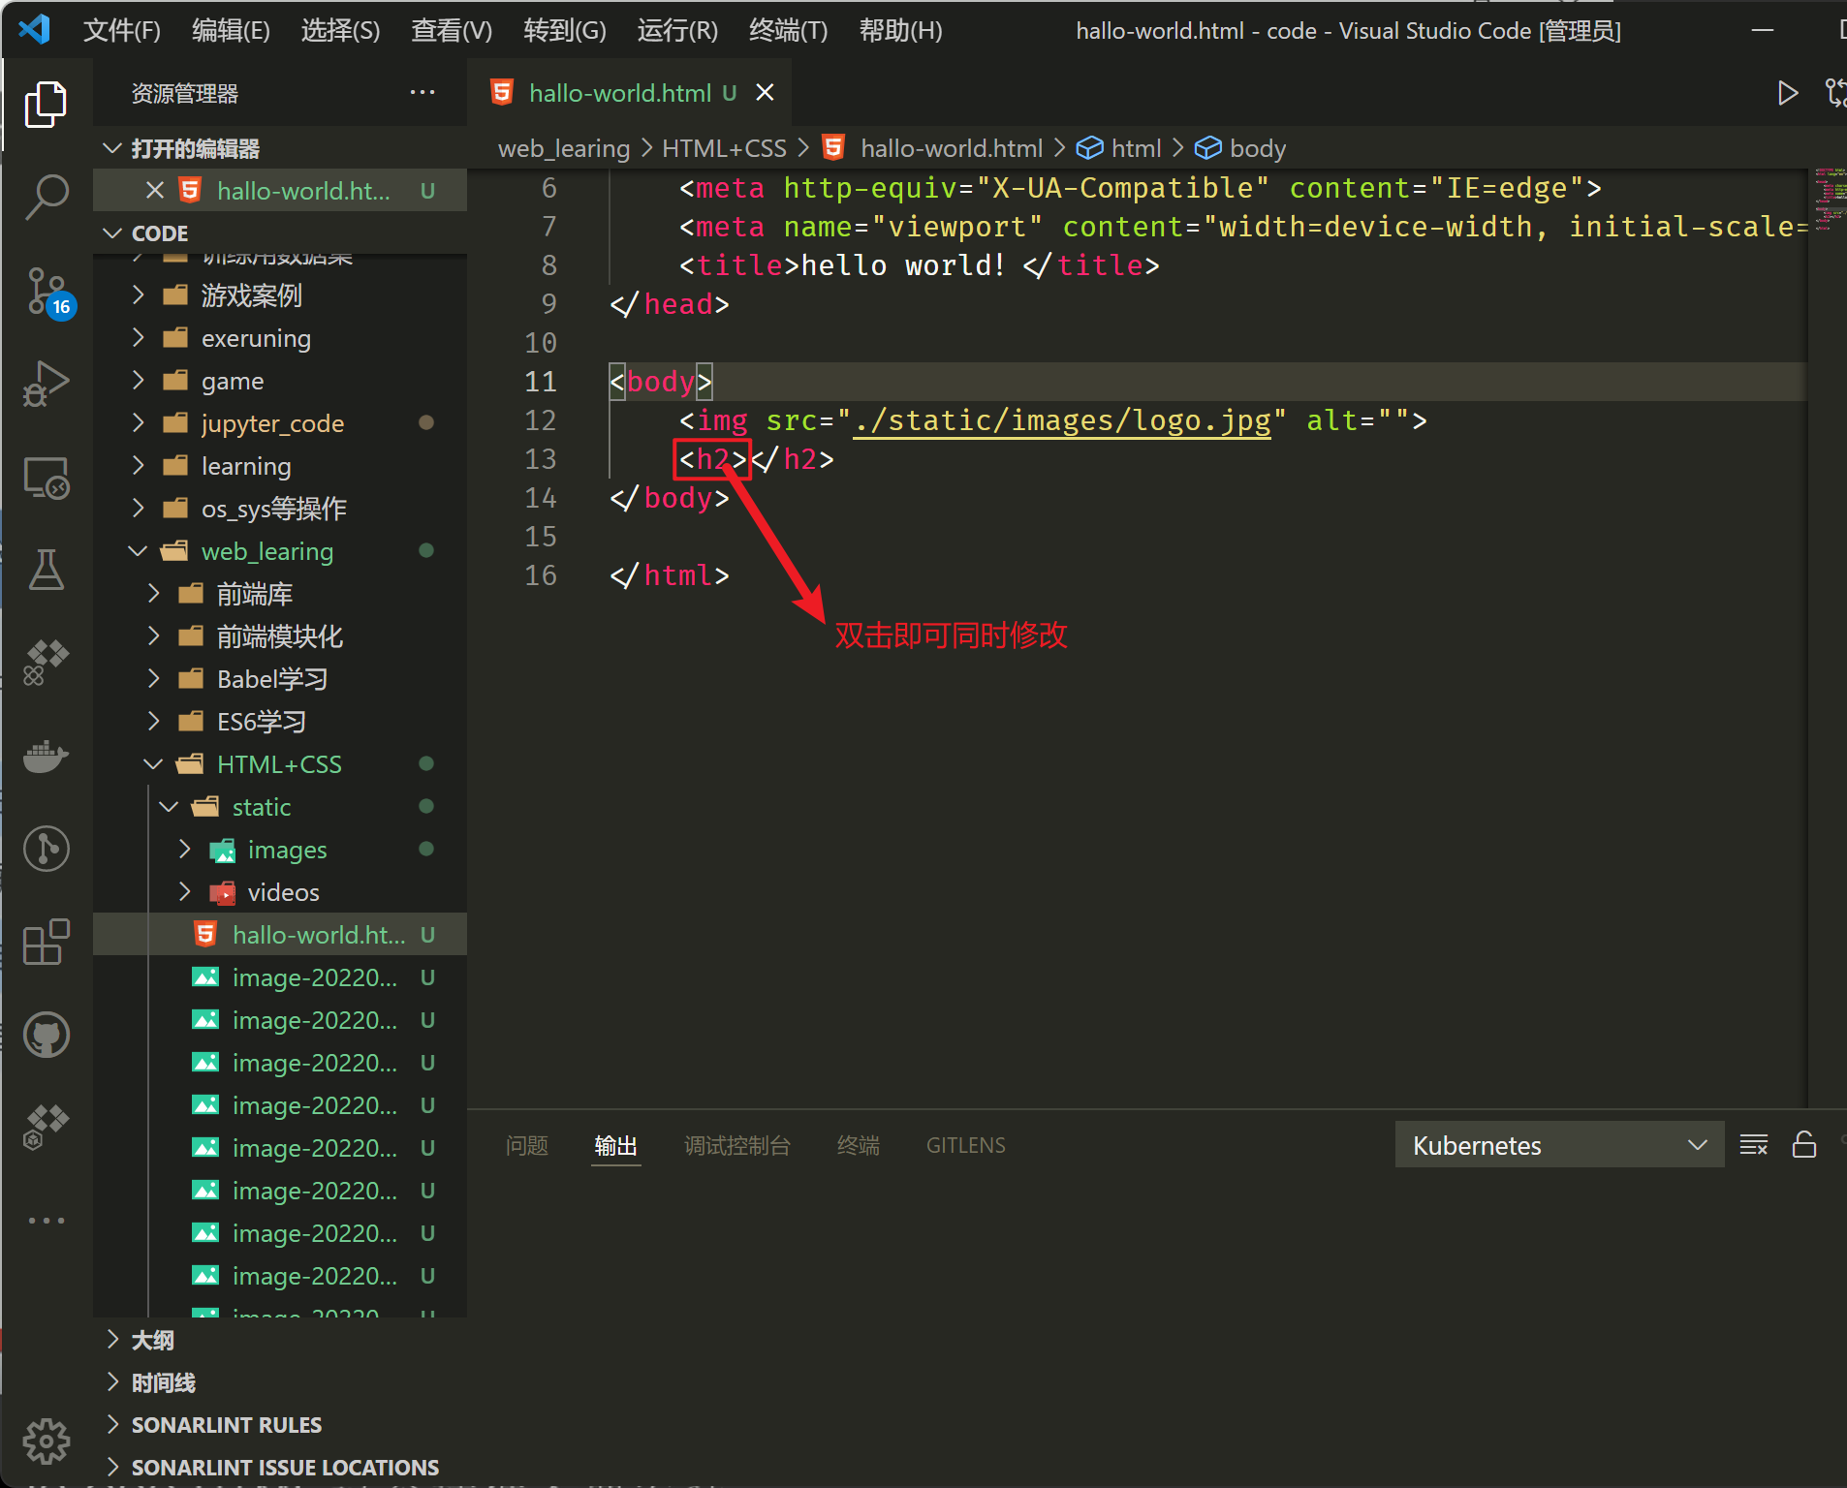Open the Testing flask view
The width and height of the screenshot is (1847, 1488).
point(46,570)
